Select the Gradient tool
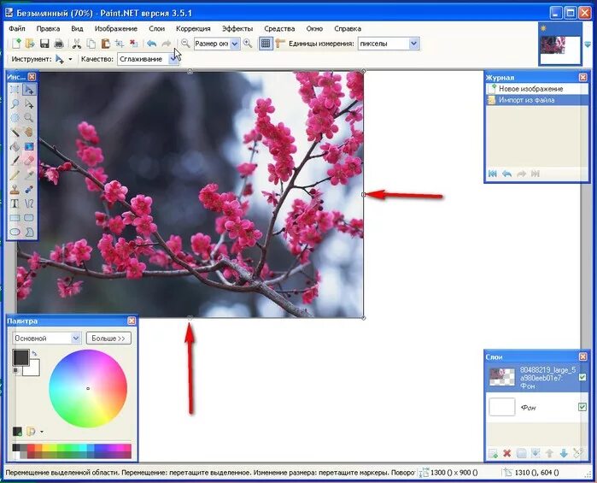This screenshot has height=483, width=597. (x=29, y=146)
